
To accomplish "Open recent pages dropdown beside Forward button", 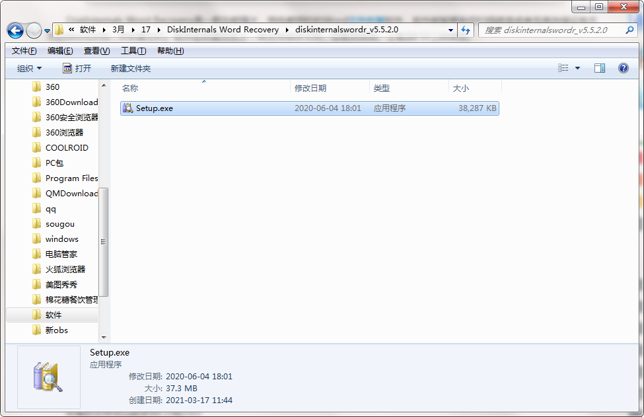I will pos(47,31).
